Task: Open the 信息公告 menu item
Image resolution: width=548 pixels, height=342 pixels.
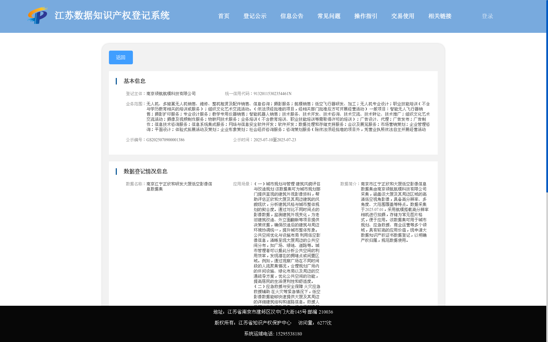Action: [x=292, y=16]
